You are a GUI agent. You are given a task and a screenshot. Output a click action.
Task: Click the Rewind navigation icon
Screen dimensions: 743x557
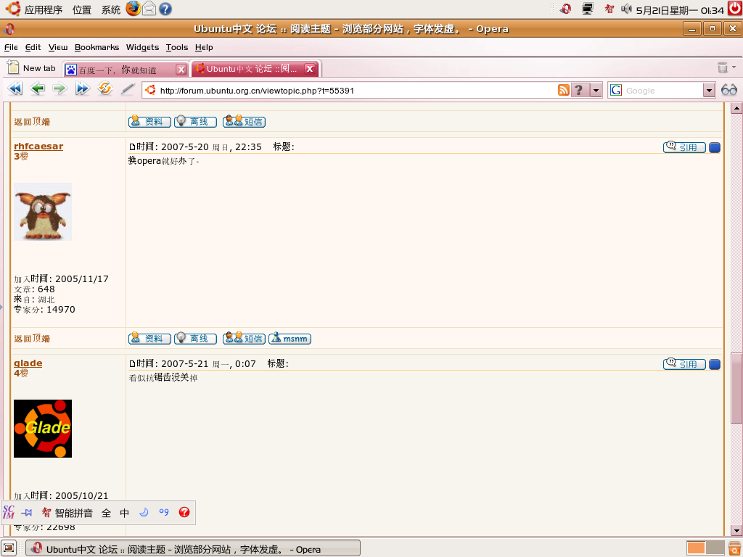coord(15,88)
